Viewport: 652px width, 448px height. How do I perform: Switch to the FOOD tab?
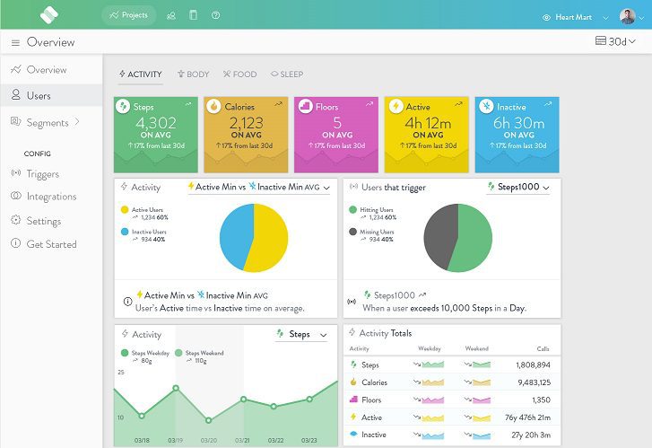tap(240, 75)
